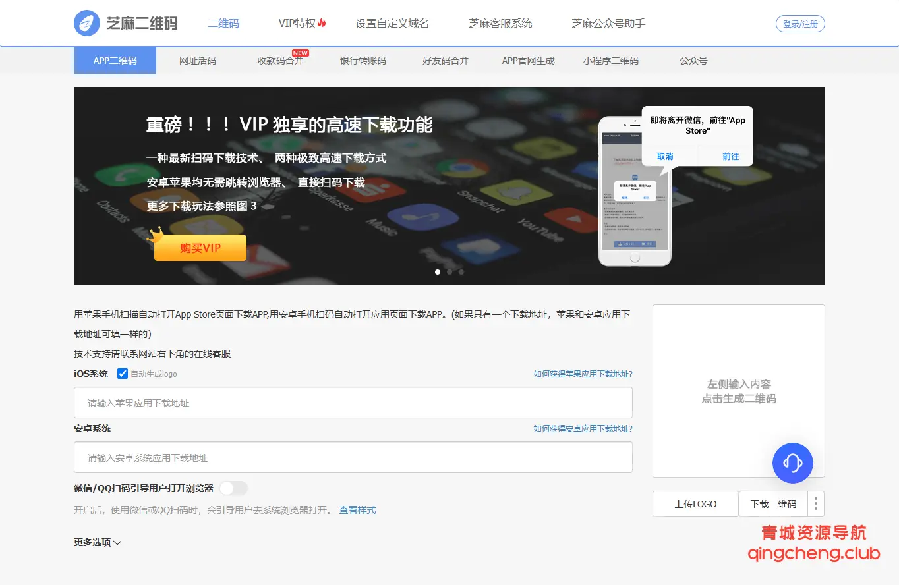Open the 收款码合并 tab
The height and width of the screenshot is (585, 899).
tap(280, 61)
